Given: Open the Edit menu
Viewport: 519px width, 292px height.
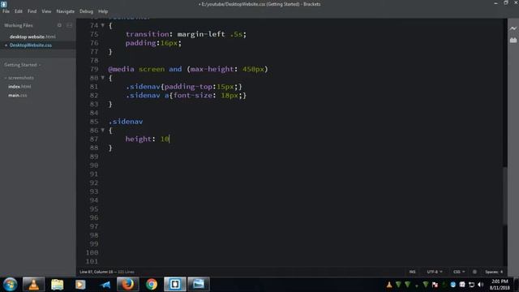Looking at the screenshot, I should [18, 11].
